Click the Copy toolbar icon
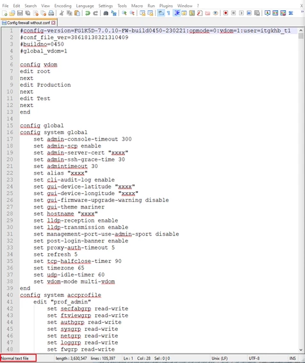The width and height of the screenshot is (305, 363). (x=69, y=13)
